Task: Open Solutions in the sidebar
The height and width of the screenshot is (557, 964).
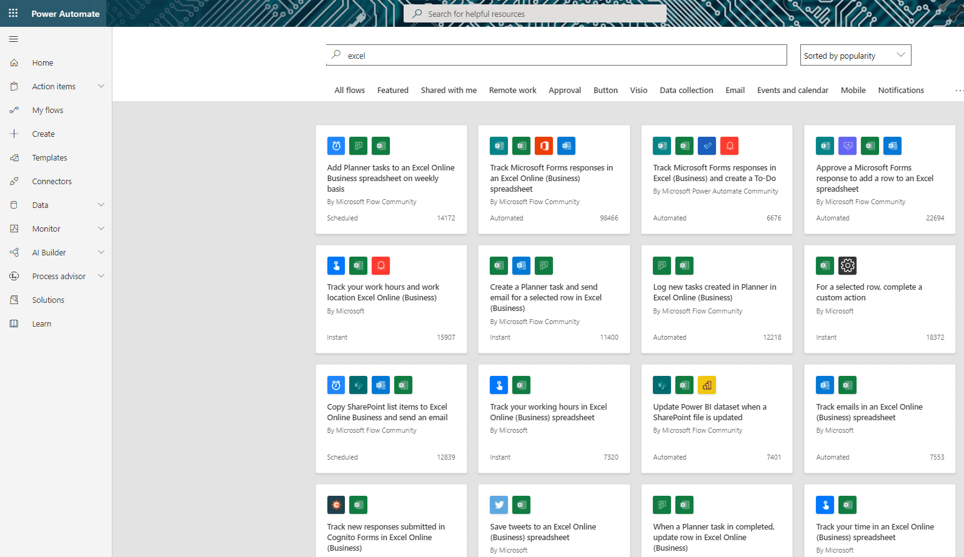Action: click(x=48, y=300)
